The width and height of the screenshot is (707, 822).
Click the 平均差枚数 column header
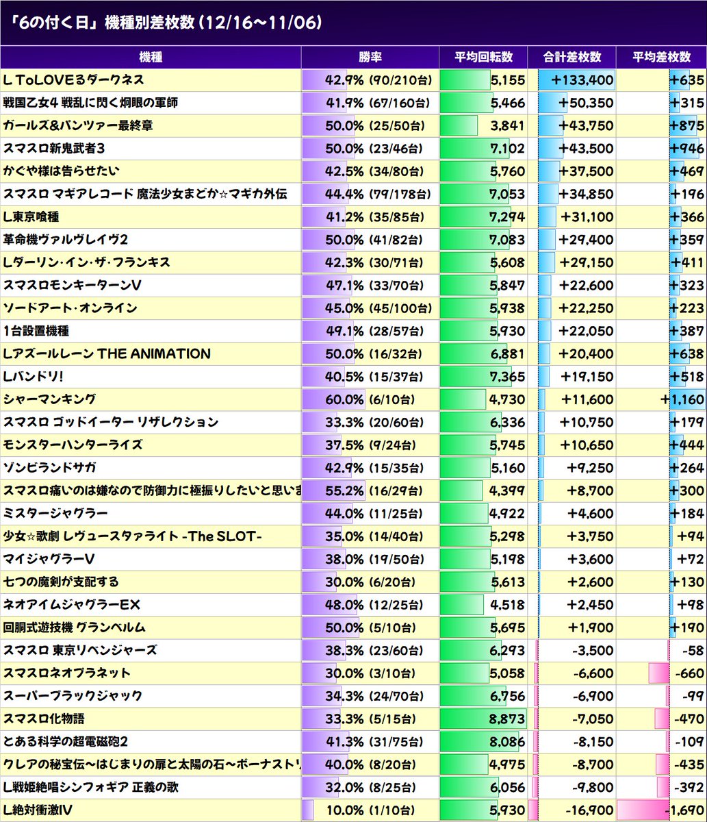[x=661, y=58]
